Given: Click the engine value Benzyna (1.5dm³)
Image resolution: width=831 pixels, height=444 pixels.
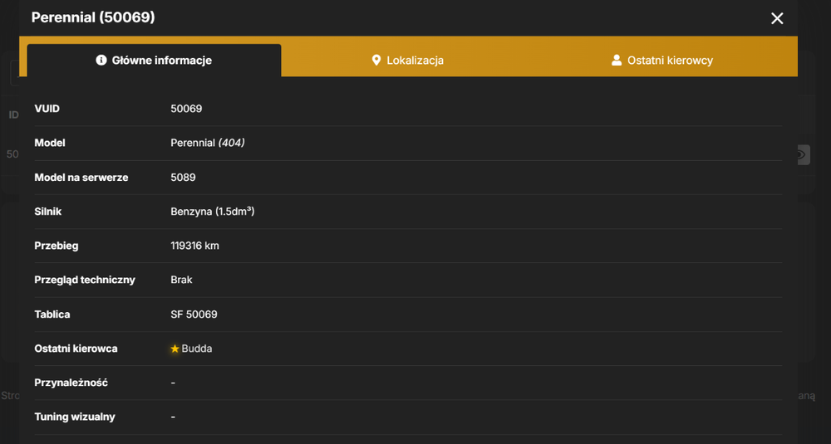Looking at the screenshot, I should [x=213, y=212].
